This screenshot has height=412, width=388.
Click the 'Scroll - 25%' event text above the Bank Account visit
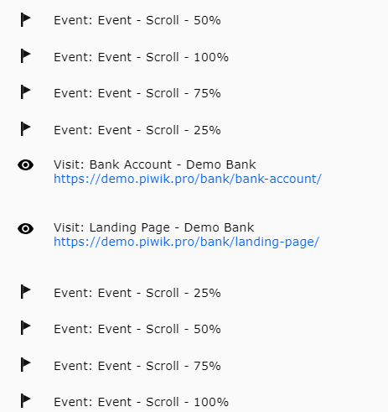(x=184, y=130)
